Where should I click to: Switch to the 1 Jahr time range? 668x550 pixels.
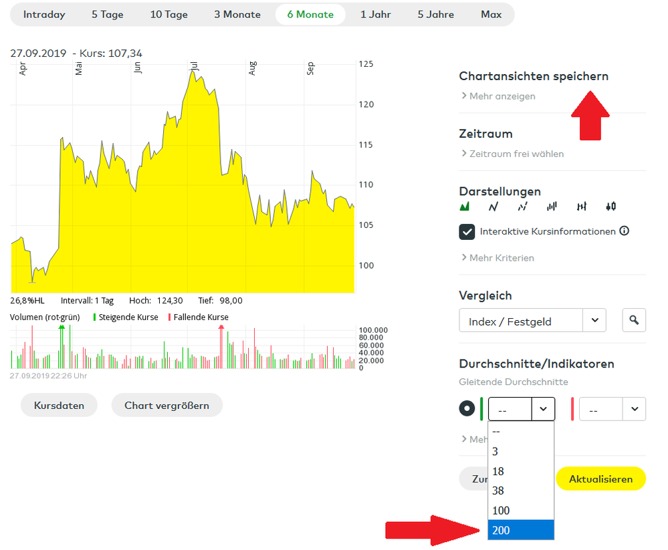375,15
